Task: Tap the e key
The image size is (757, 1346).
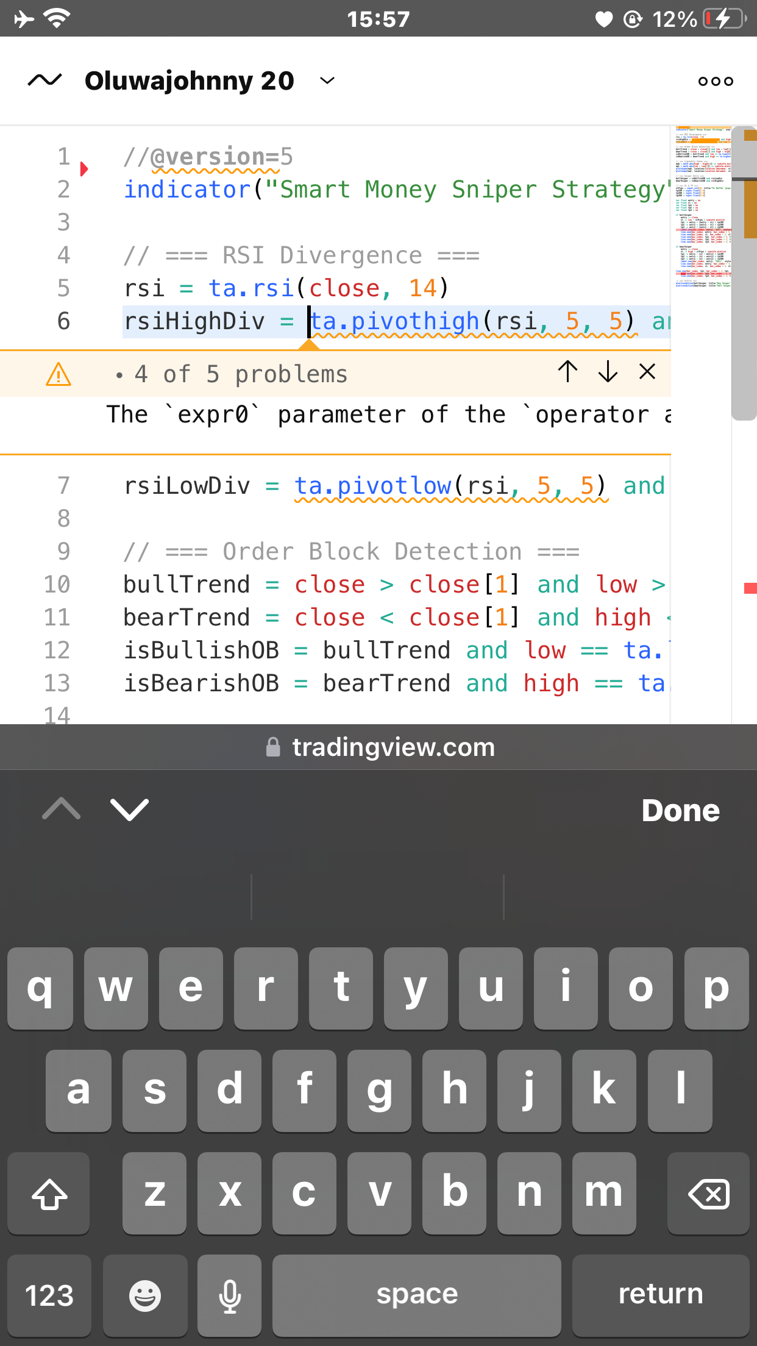Action: (x=191, y=988)
